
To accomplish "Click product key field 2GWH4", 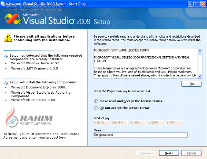I will pos(120,123).
